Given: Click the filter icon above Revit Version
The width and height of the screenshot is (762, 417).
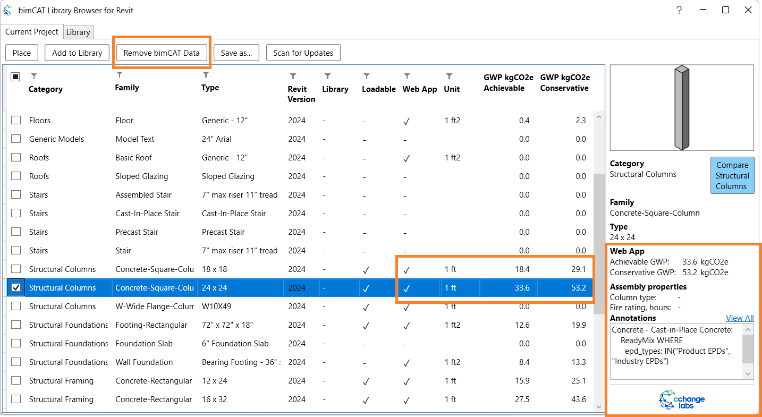Looking at the screenshot, I should tap(293, 76).
